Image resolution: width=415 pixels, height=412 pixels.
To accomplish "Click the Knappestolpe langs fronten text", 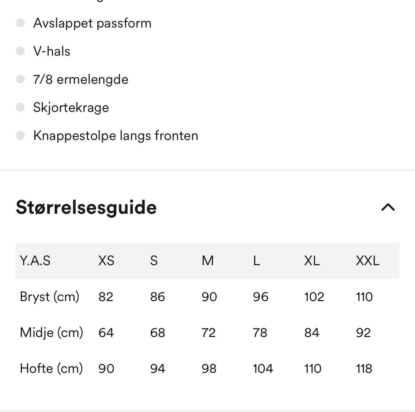I will pyautogui.click(x=116, y=136).
